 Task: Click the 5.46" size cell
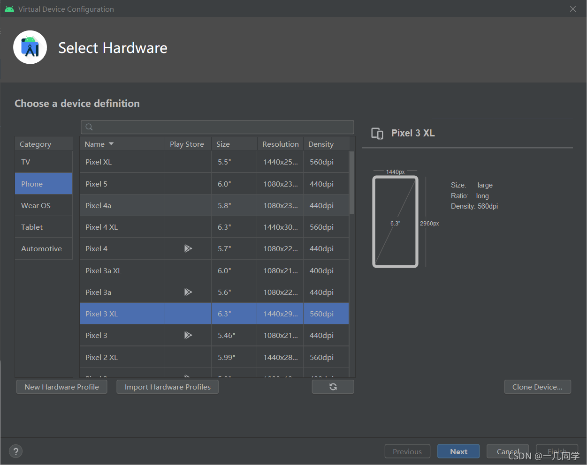click(234, 335)
